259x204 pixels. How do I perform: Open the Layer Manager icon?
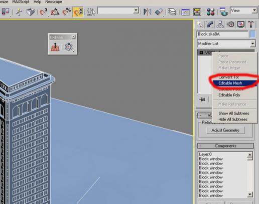(x=172, y=12)
